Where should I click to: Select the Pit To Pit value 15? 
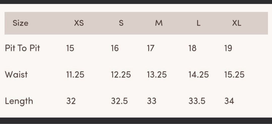pos(70,48)
